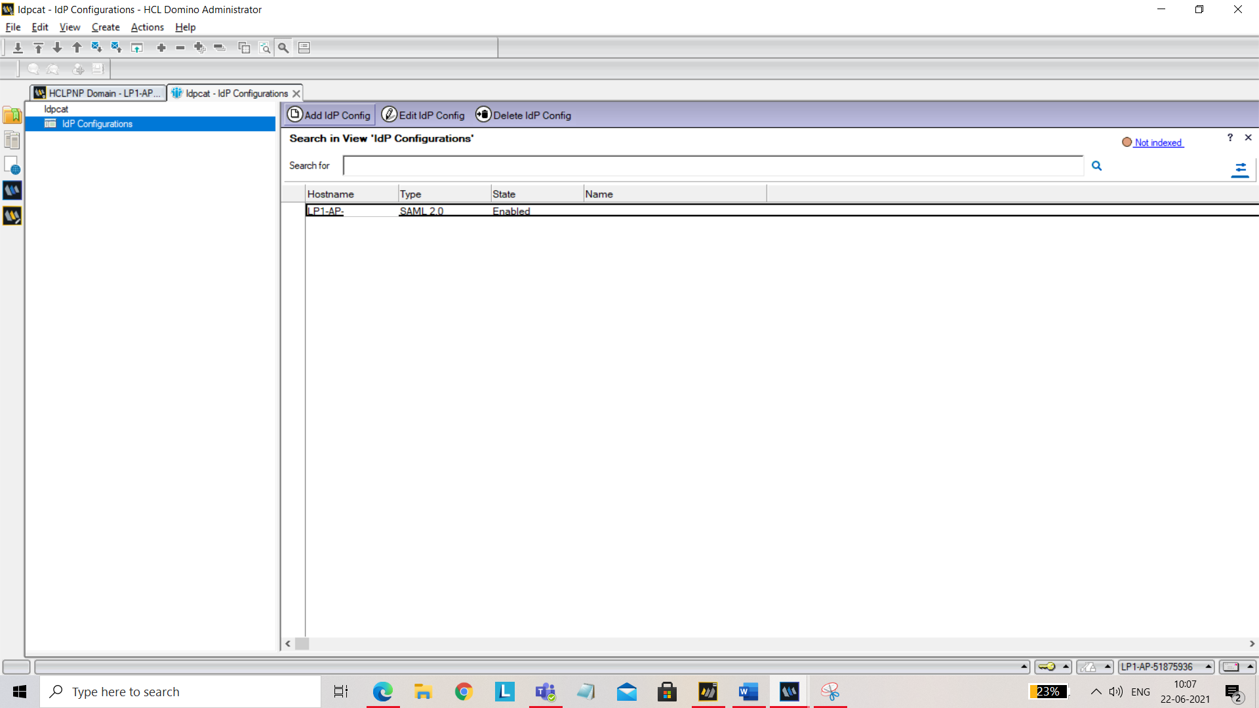
Task: Click the SAML 2.0 type cell
Action: pyautogui.click(x=422, y=211)
